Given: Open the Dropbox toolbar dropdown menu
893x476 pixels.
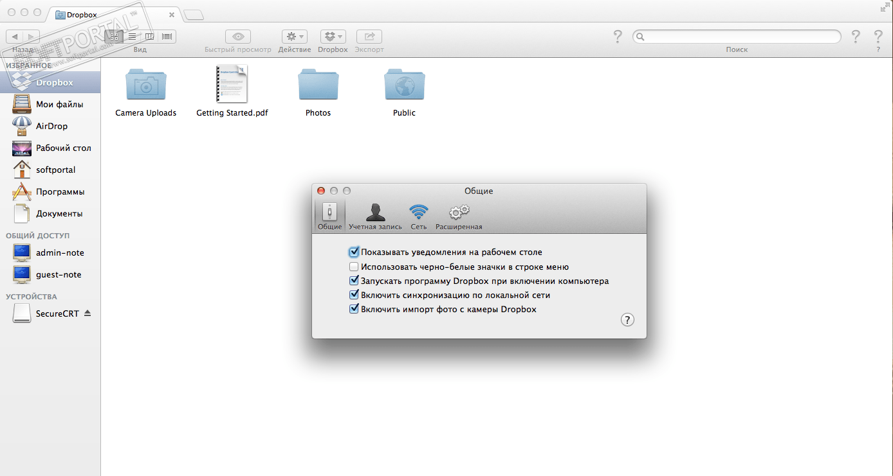Looking at the screenshot, I should [x=333, y=37].
